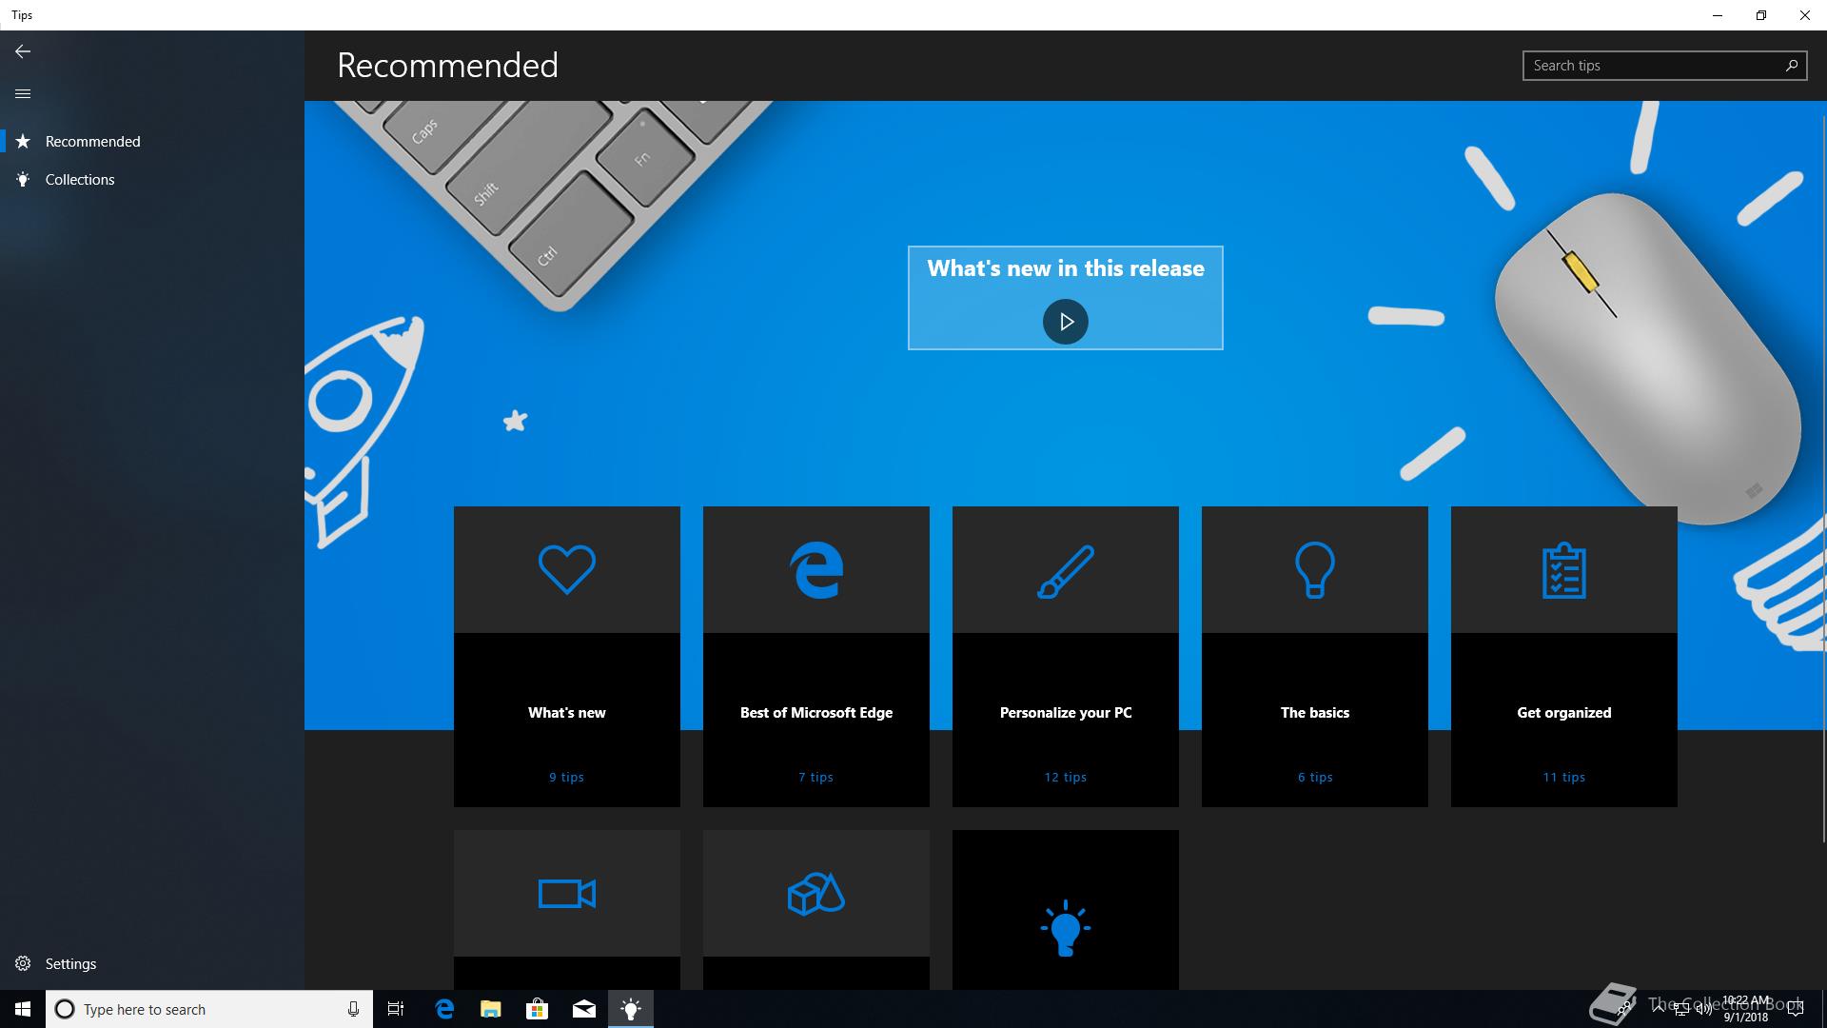This screenshot has height=1028, width=1827.
Task: Click the back arrow icon
Action: click(23, 51)
